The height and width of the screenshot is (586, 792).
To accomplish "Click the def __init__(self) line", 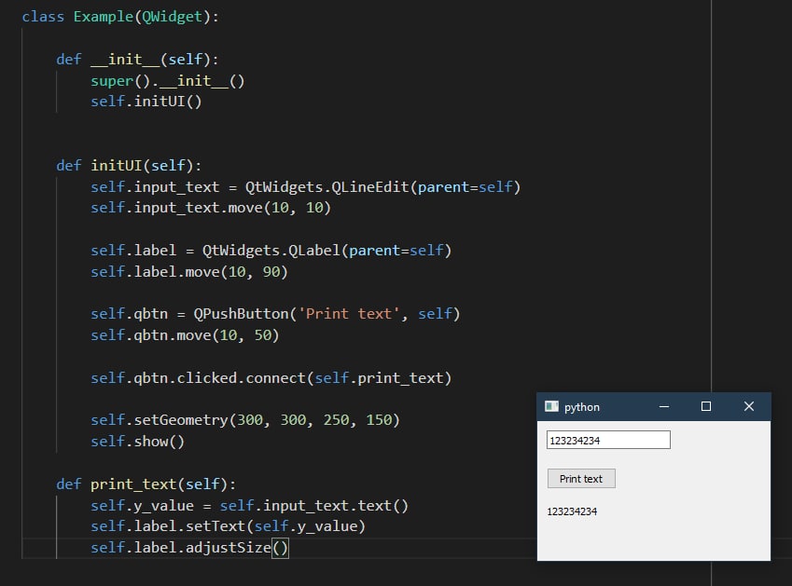I will click(137, 60).
